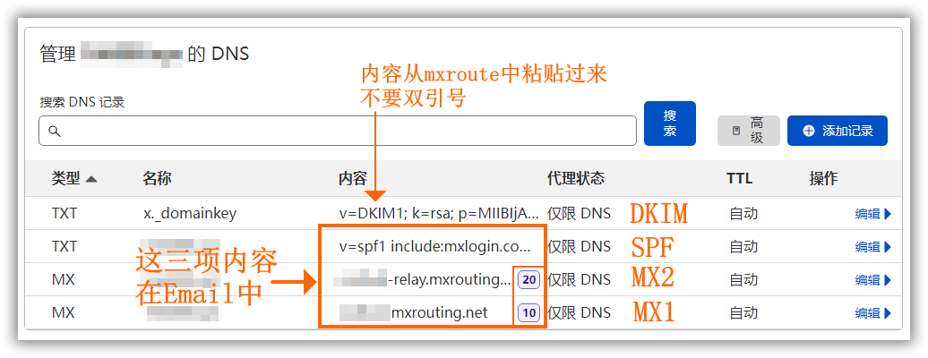The width and height of the screenshot is (928, 358).
Task: Click 仅限 DNS status in the DKIM row
Action: [x=579, y=214]
